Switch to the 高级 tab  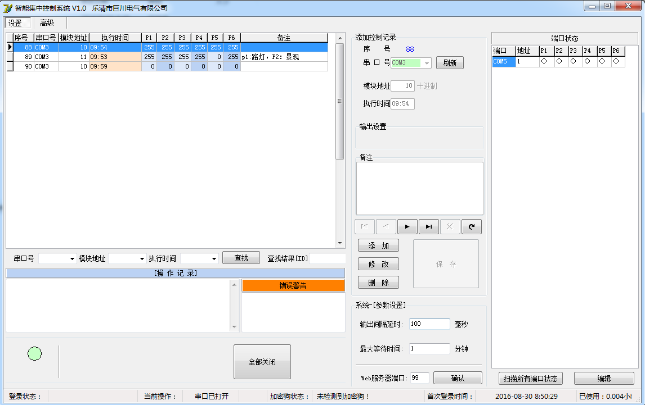47,23
